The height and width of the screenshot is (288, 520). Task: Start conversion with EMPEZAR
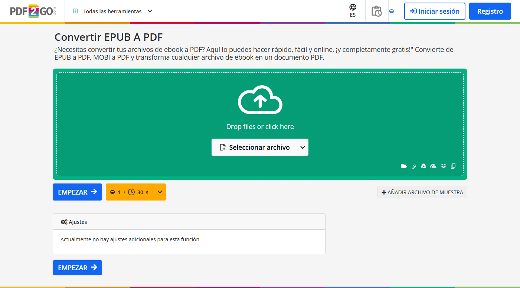coord(77,192)
